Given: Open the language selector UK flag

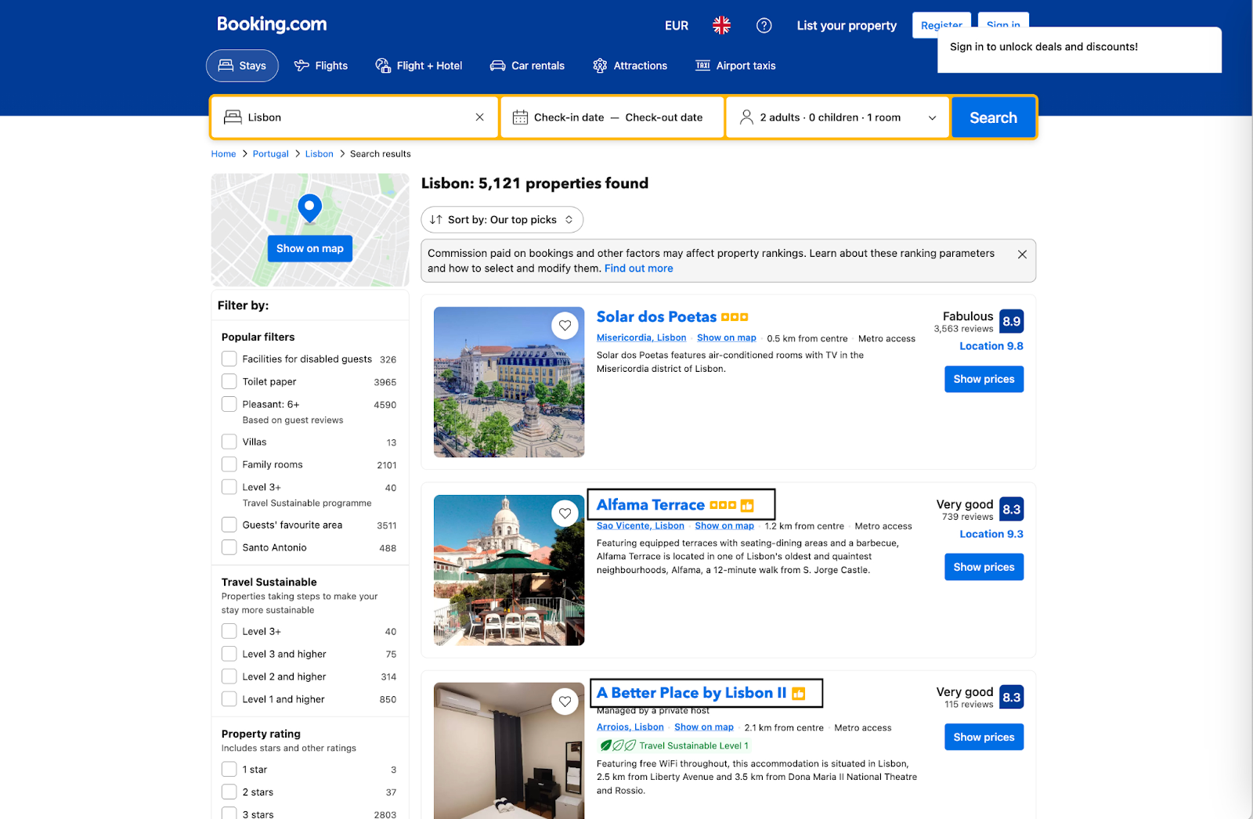Looking at the screenshot, I should (721, 26).
